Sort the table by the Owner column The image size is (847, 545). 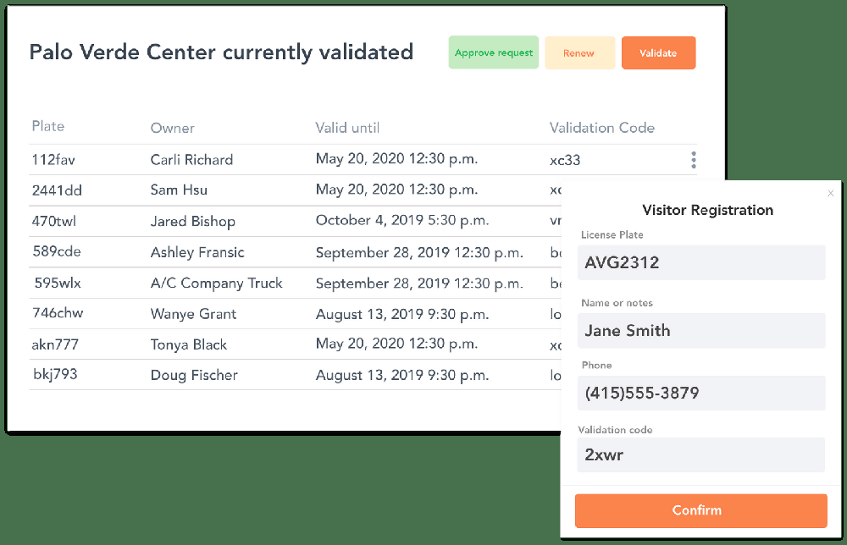point(172,128)
